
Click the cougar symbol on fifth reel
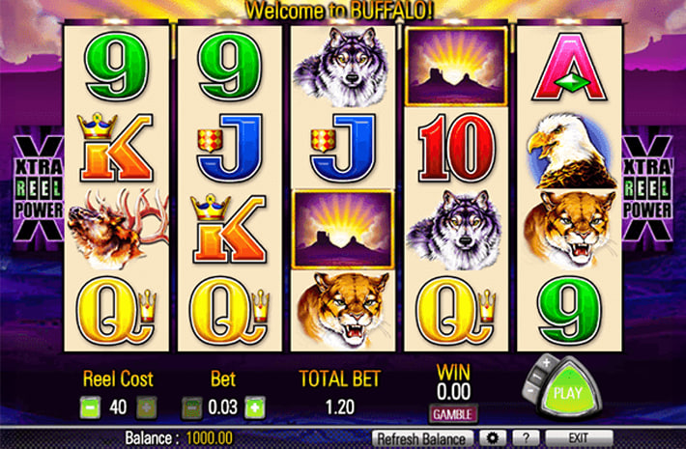coord(569,229)
